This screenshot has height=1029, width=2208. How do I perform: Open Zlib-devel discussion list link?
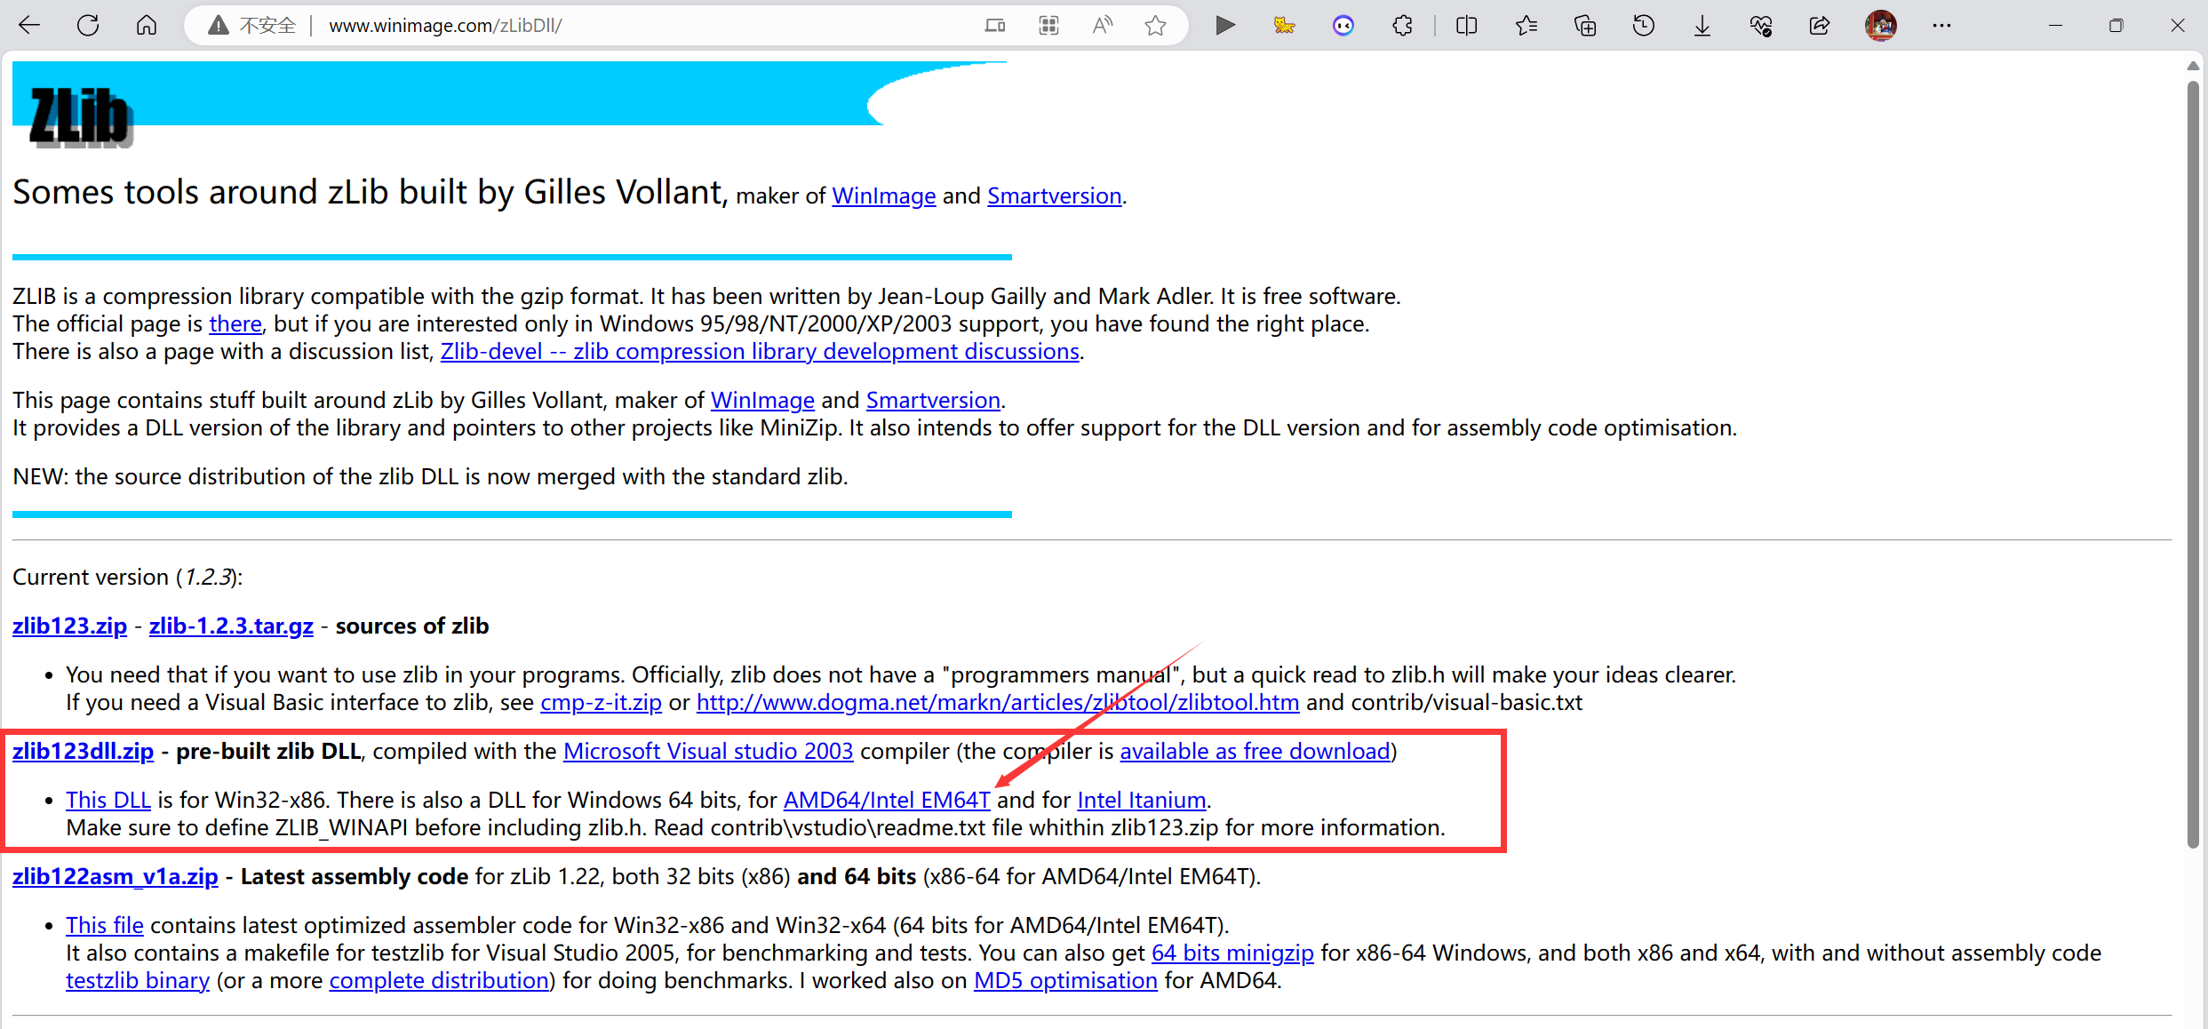tap(760, 351)
